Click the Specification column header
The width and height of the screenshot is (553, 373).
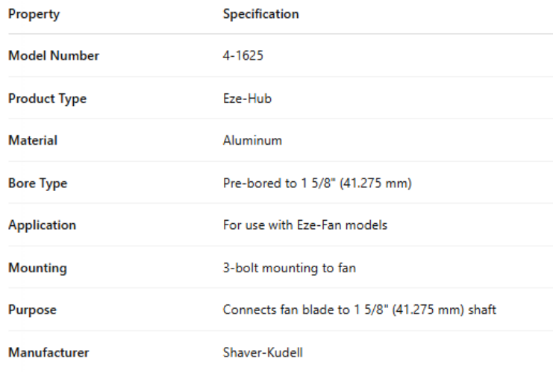[260, 14]
